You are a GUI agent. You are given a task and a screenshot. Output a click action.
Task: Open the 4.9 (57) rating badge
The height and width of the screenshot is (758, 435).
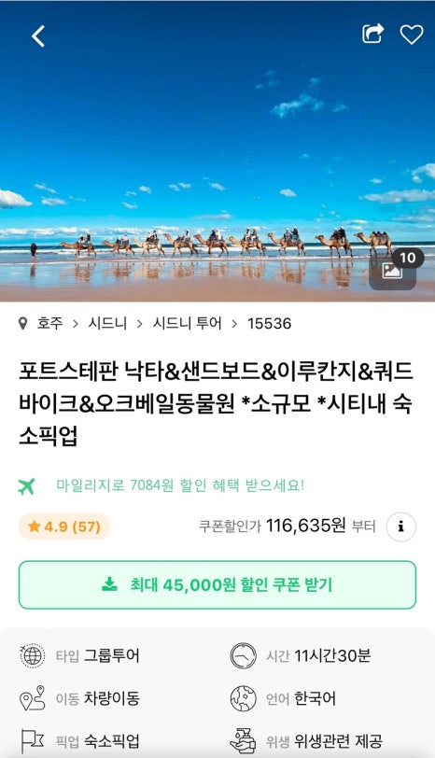(x=64, y=526)
